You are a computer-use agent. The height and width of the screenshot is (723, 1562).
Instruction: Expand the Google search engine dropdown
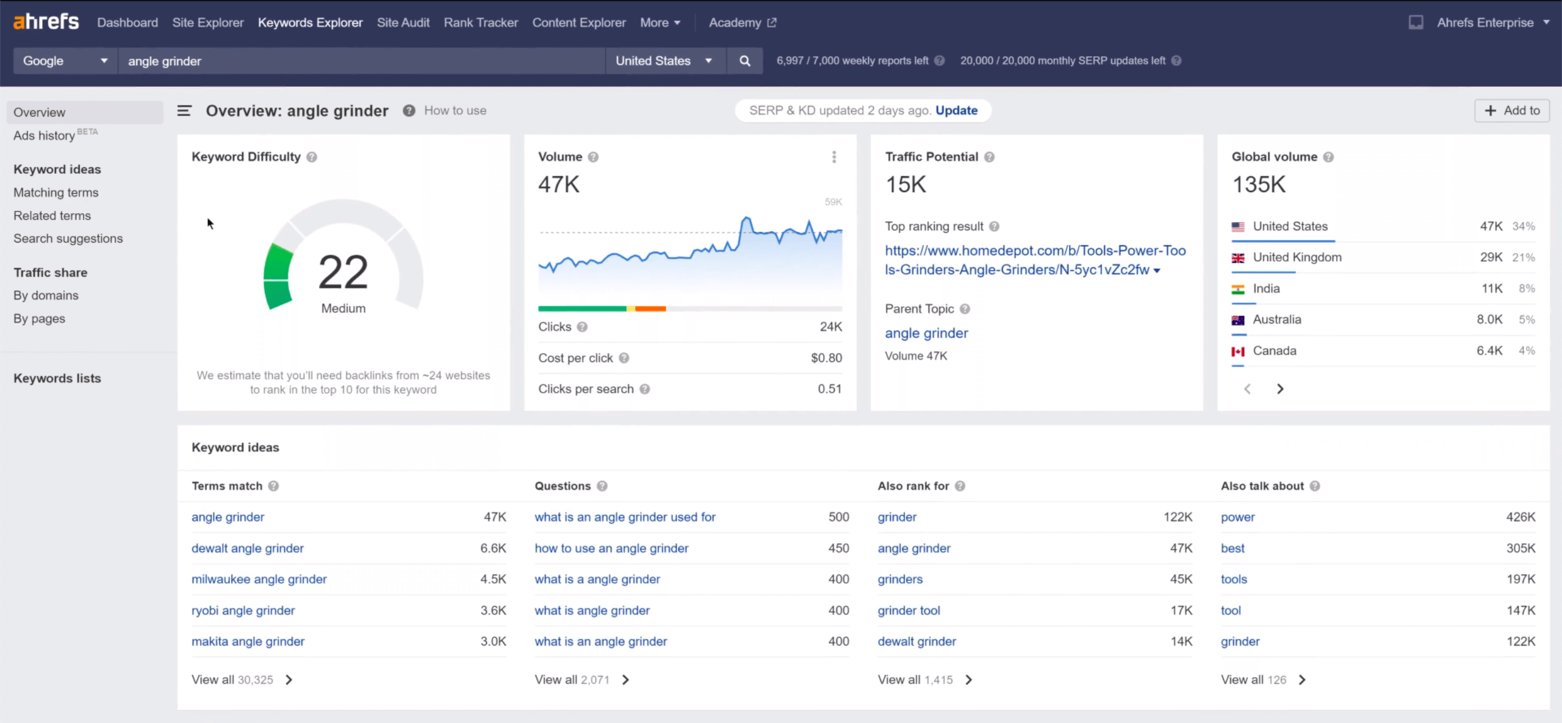click(63, 61)
